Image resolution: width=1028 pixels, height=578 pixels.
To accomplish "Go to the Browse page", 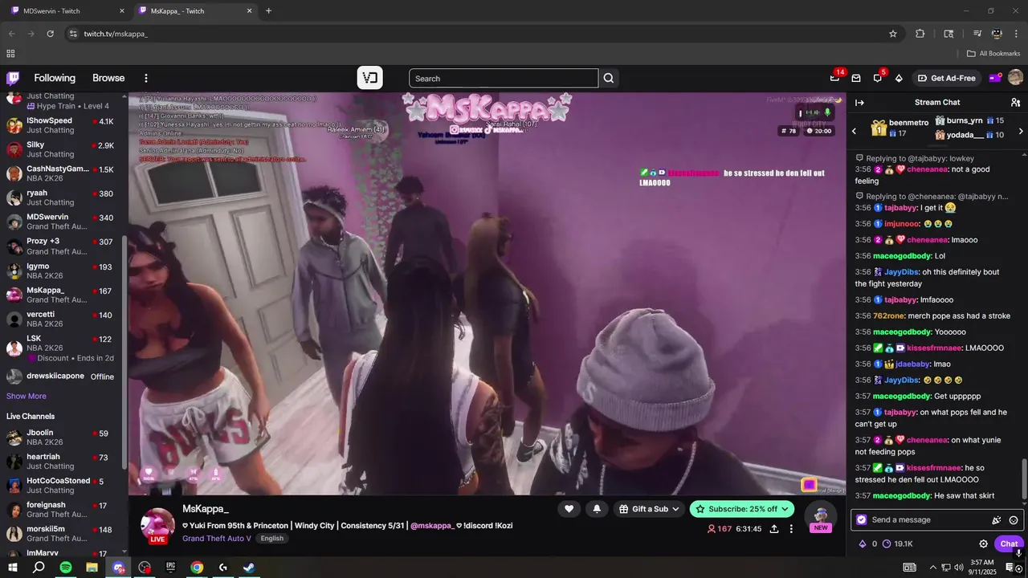I will tap(108, 78).
